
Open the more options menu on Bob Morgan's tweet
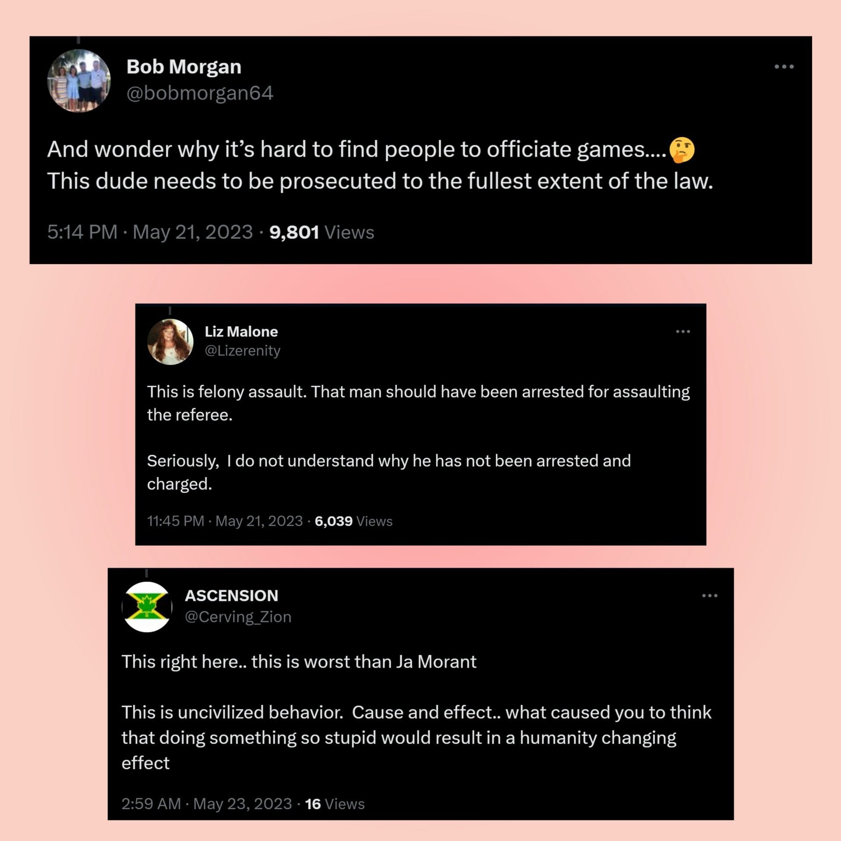pyautogui.click(x=784, y=67)
